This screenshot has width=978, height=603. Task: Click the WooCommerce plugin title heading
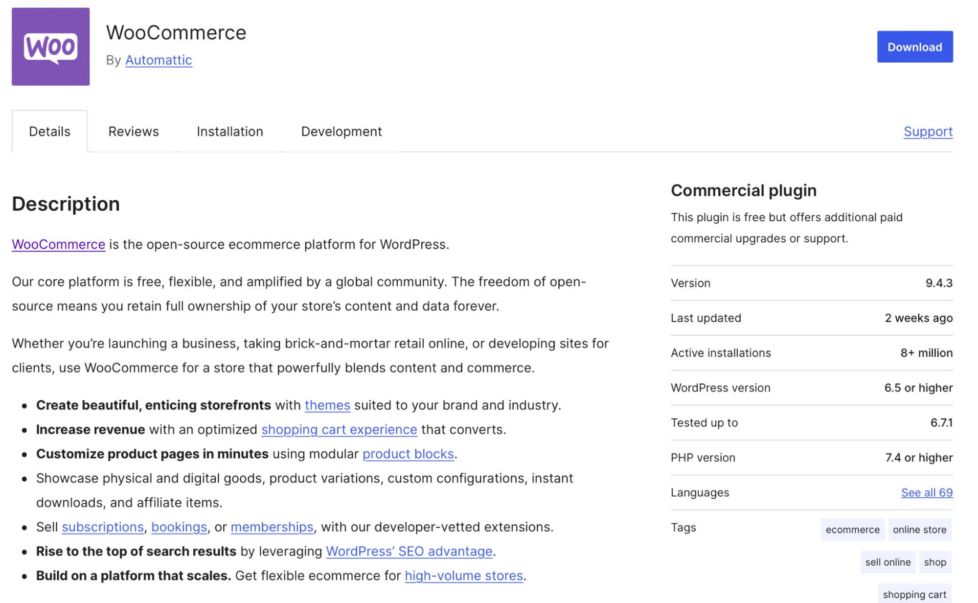coord(176,32)
